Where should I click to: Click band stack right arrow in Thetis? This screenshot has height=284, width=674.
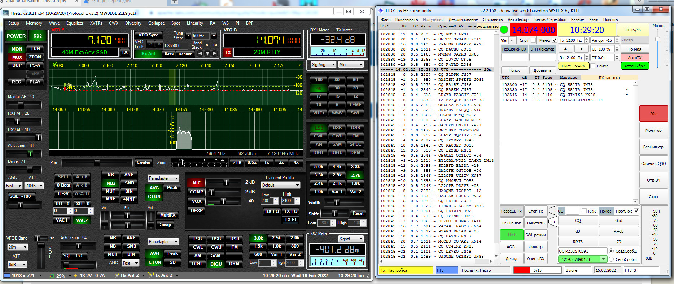tap(215, 53)
